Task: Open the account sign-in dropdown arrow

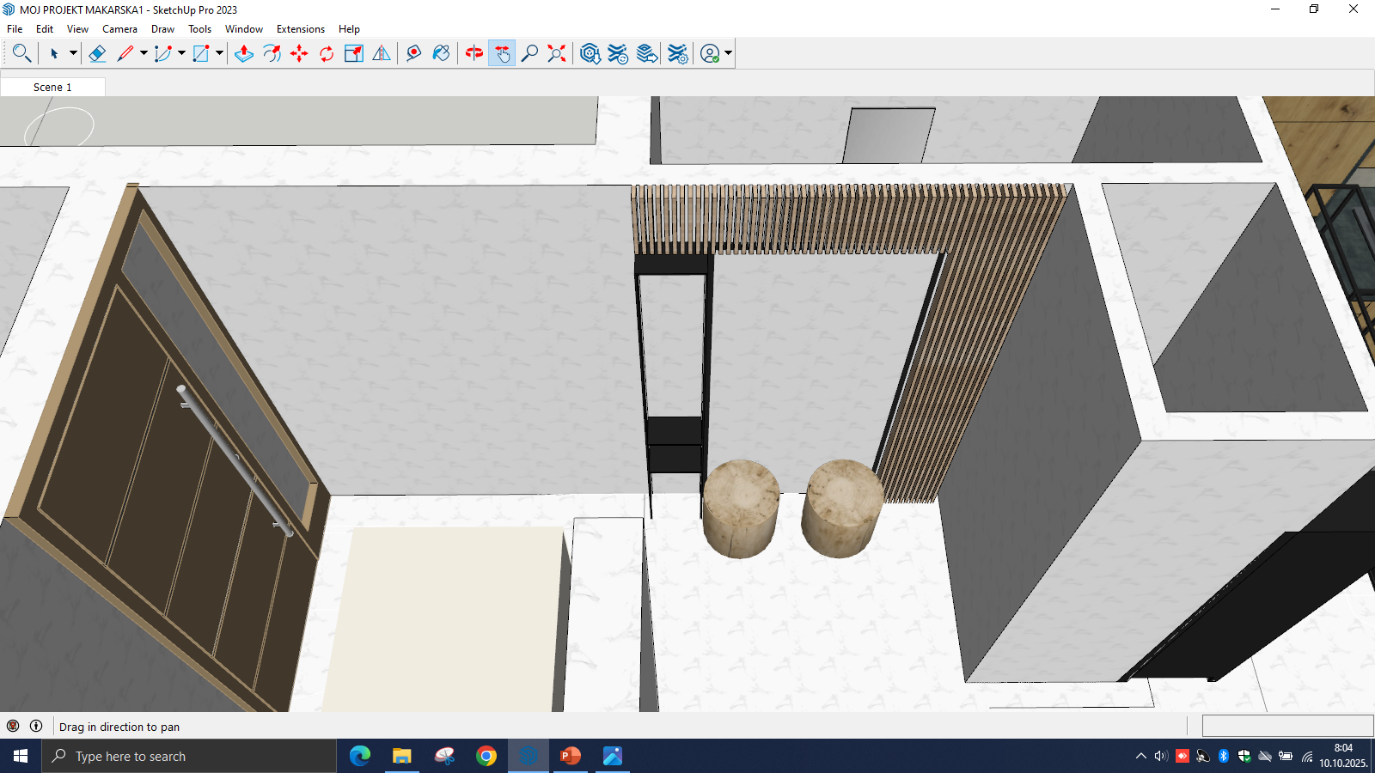Action: [x=728, y=53]
